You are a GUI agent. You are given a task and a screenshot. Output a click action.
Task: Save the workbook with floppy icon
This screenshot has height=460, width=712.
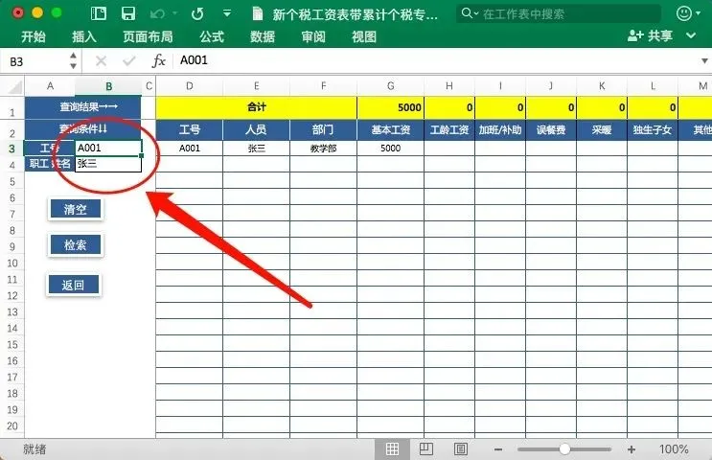(x=128, y=13)
